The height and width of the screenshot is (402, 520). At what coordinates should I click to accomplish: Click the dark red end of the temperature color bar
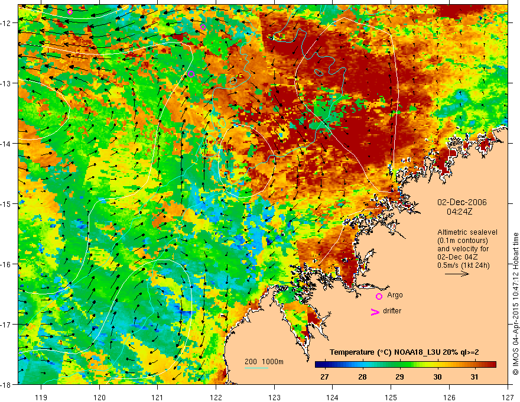point(491,365)
